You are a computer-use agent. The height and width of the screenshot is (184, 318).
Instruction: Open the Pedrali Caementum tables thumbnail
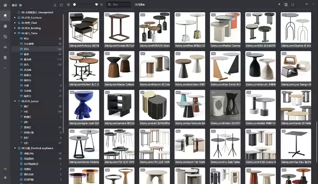click(x=225, y=27)
